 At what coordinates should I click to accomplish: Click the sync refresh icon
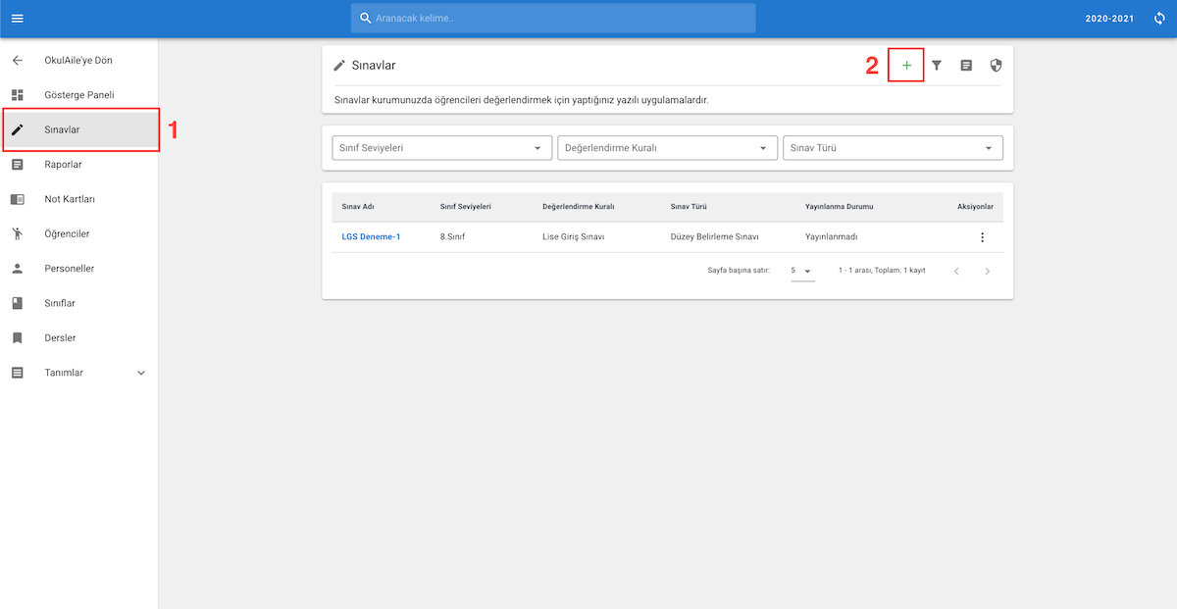[x=1159, y=19]
